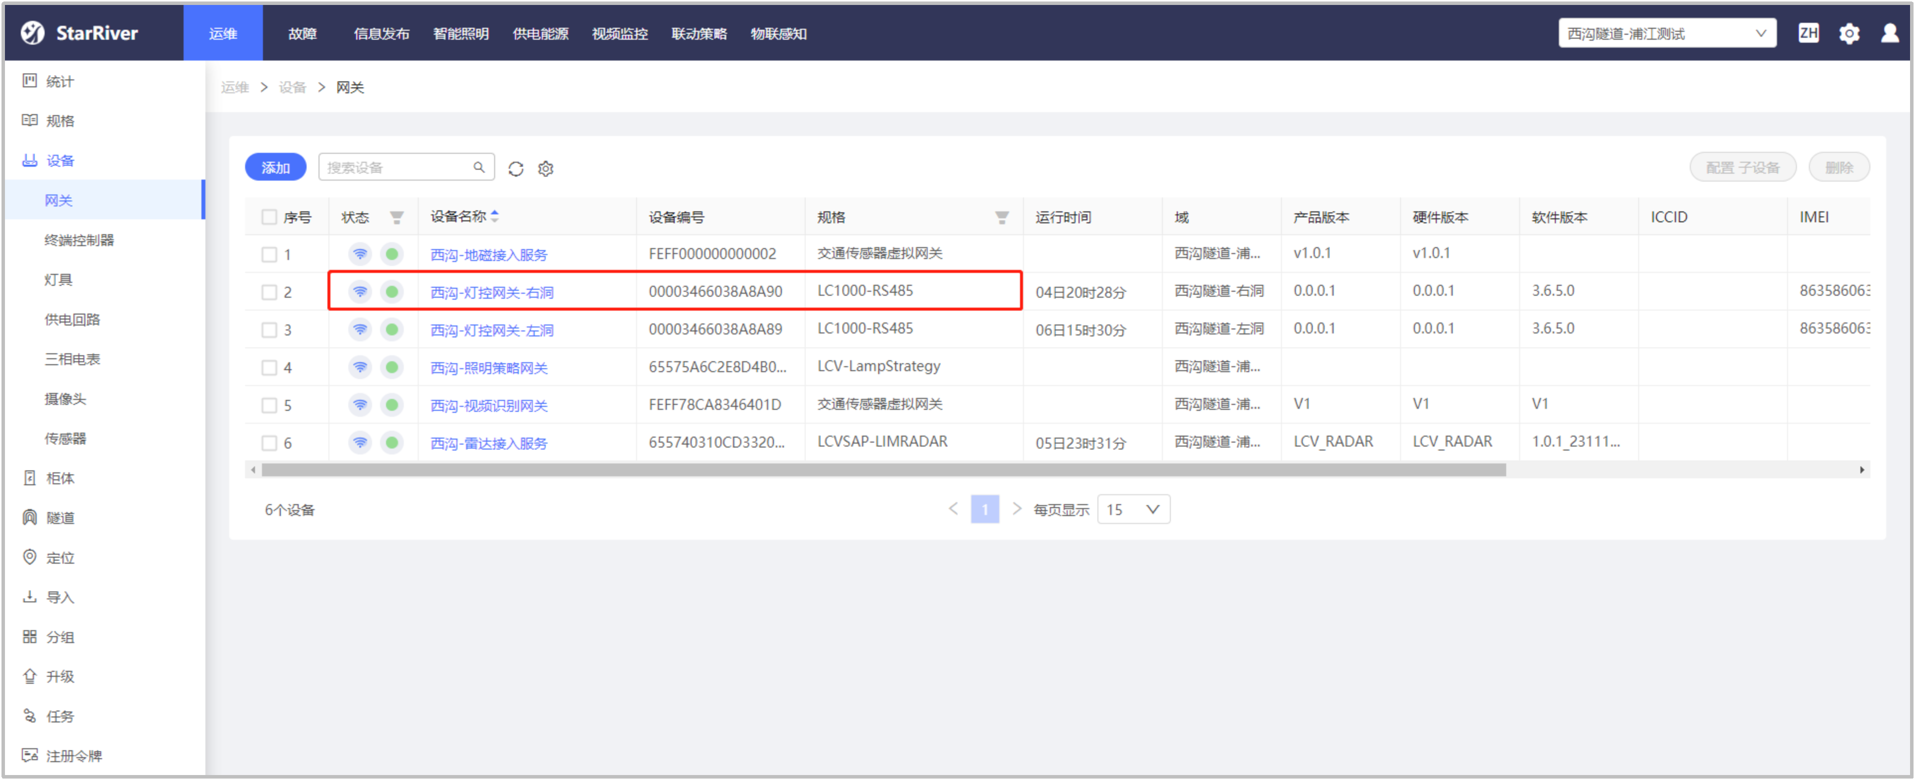1917x779 pixels.
Task: Check the checkbox for row 5
Action: tap(269, 405)
